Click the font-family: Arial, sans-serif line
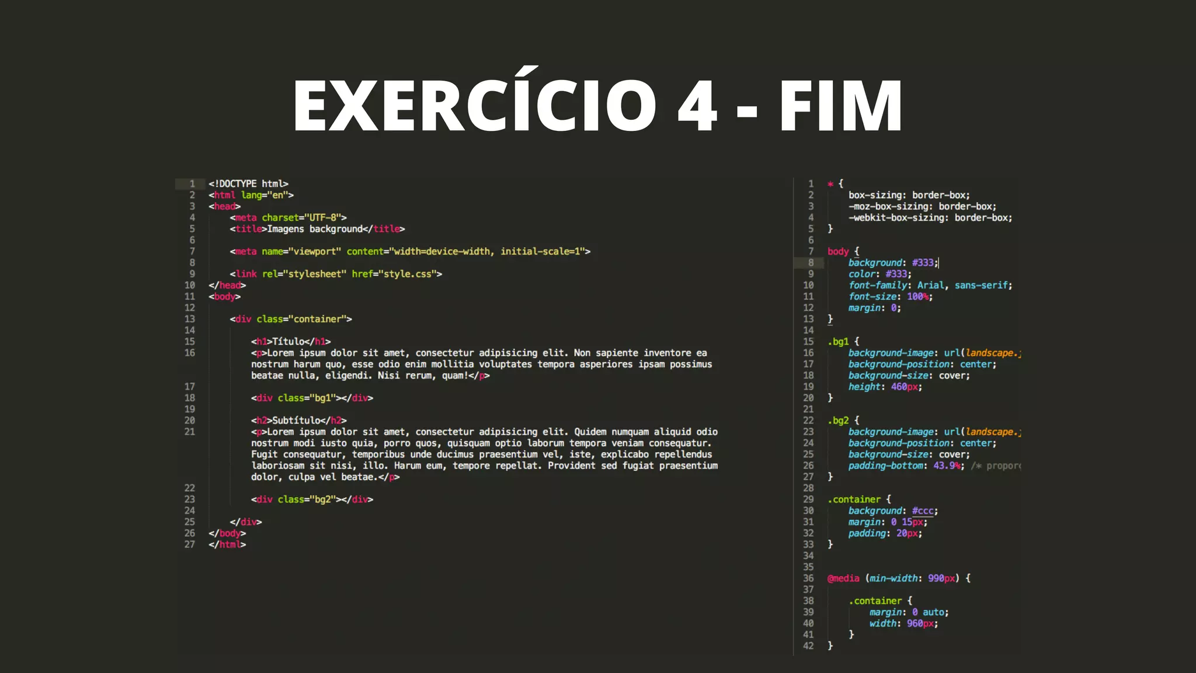1196x673 pixels. [x=930, y=285]
